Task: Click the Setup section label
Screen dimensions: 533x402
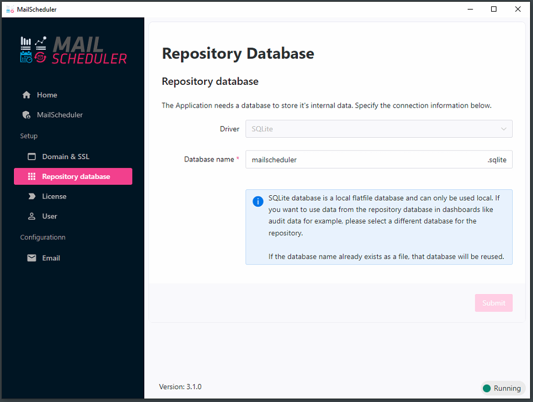Action: [x=29, y=136]
